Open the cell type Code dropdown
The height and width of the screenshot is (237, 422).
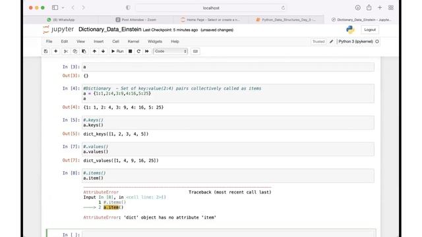coord(170,51)
